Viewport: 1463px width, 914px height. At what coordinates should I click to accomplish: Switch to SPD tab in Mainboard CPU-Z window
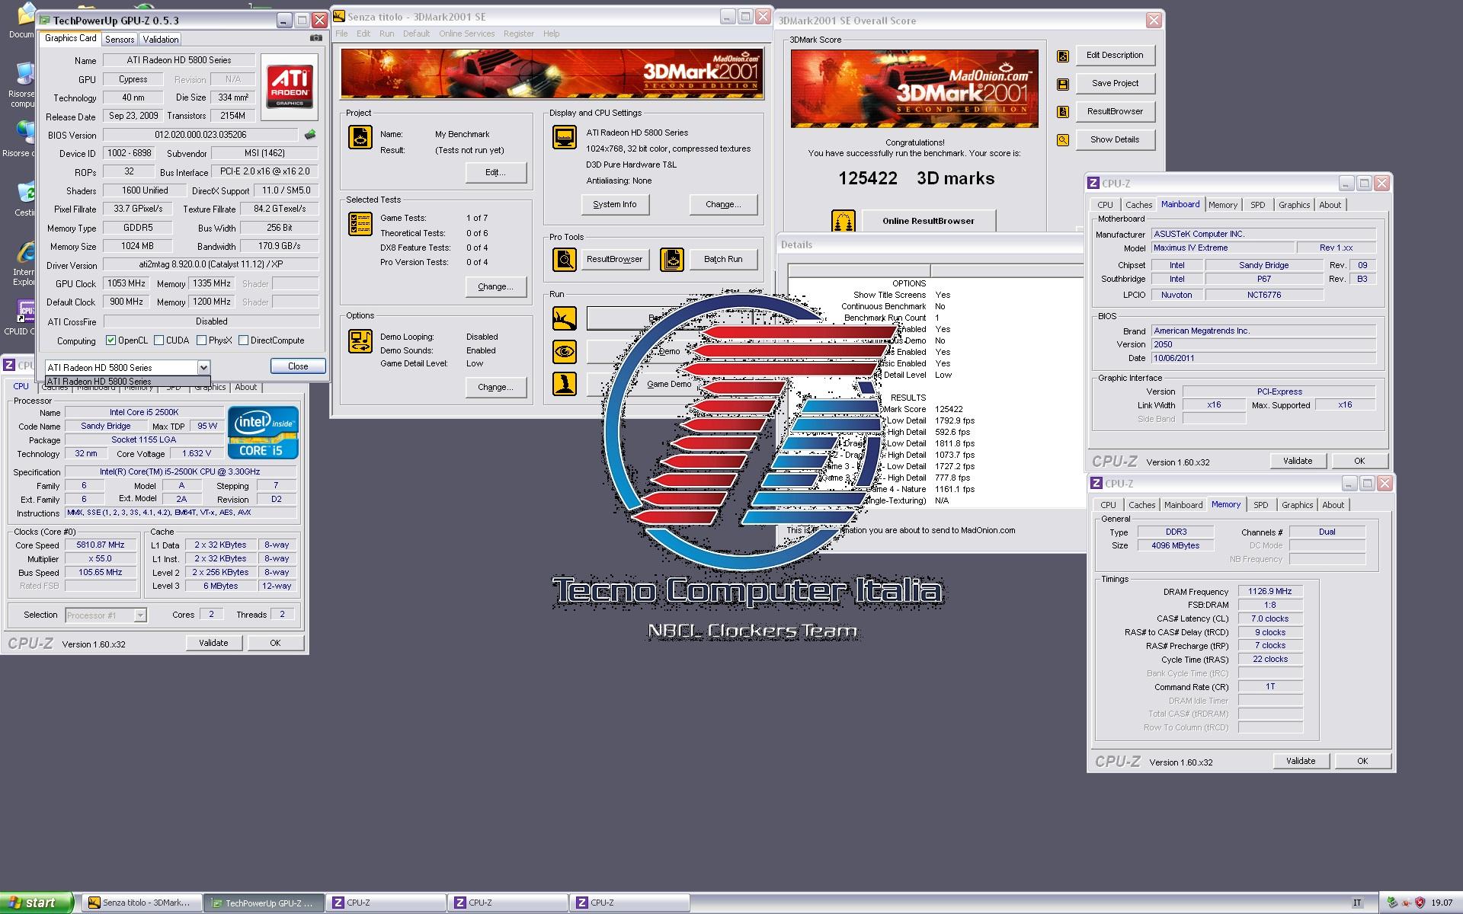tap(1257, 205)
